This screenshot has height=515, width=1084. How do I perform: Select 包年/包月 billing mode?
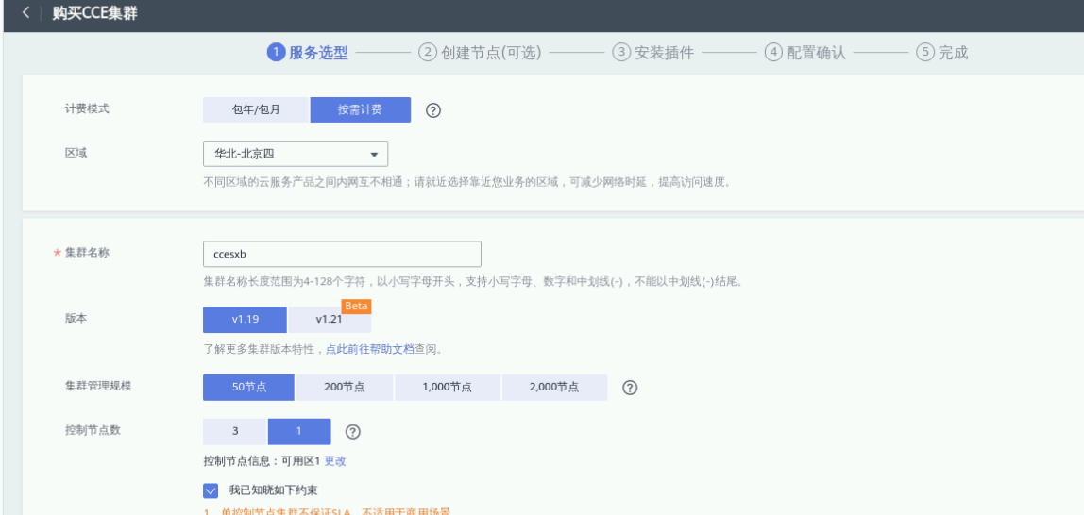coord(256,109)
